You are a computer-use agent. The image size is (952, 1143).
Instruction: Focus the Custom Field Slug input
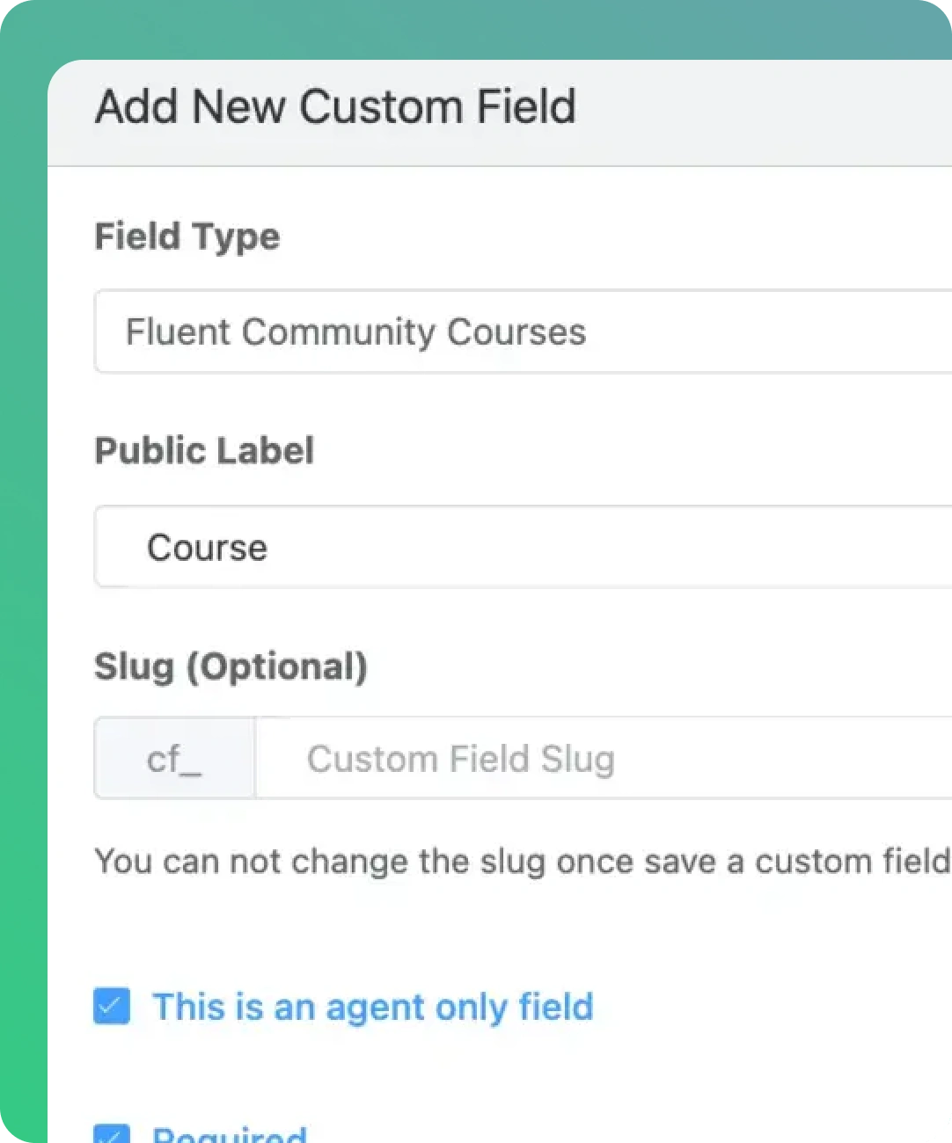(x=604, y=758)
